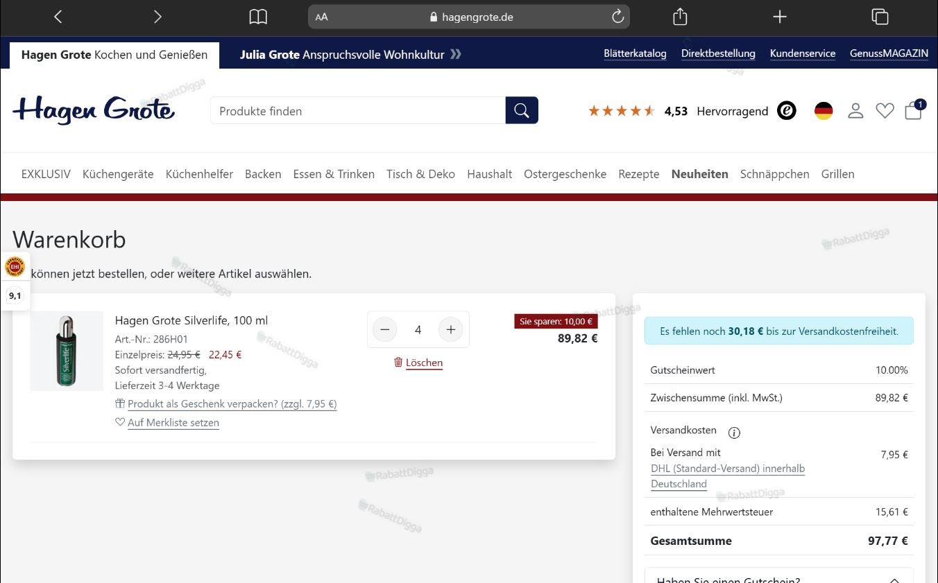Open the Silverlife product thumbnail
The image size is (938, 583).
67,351
